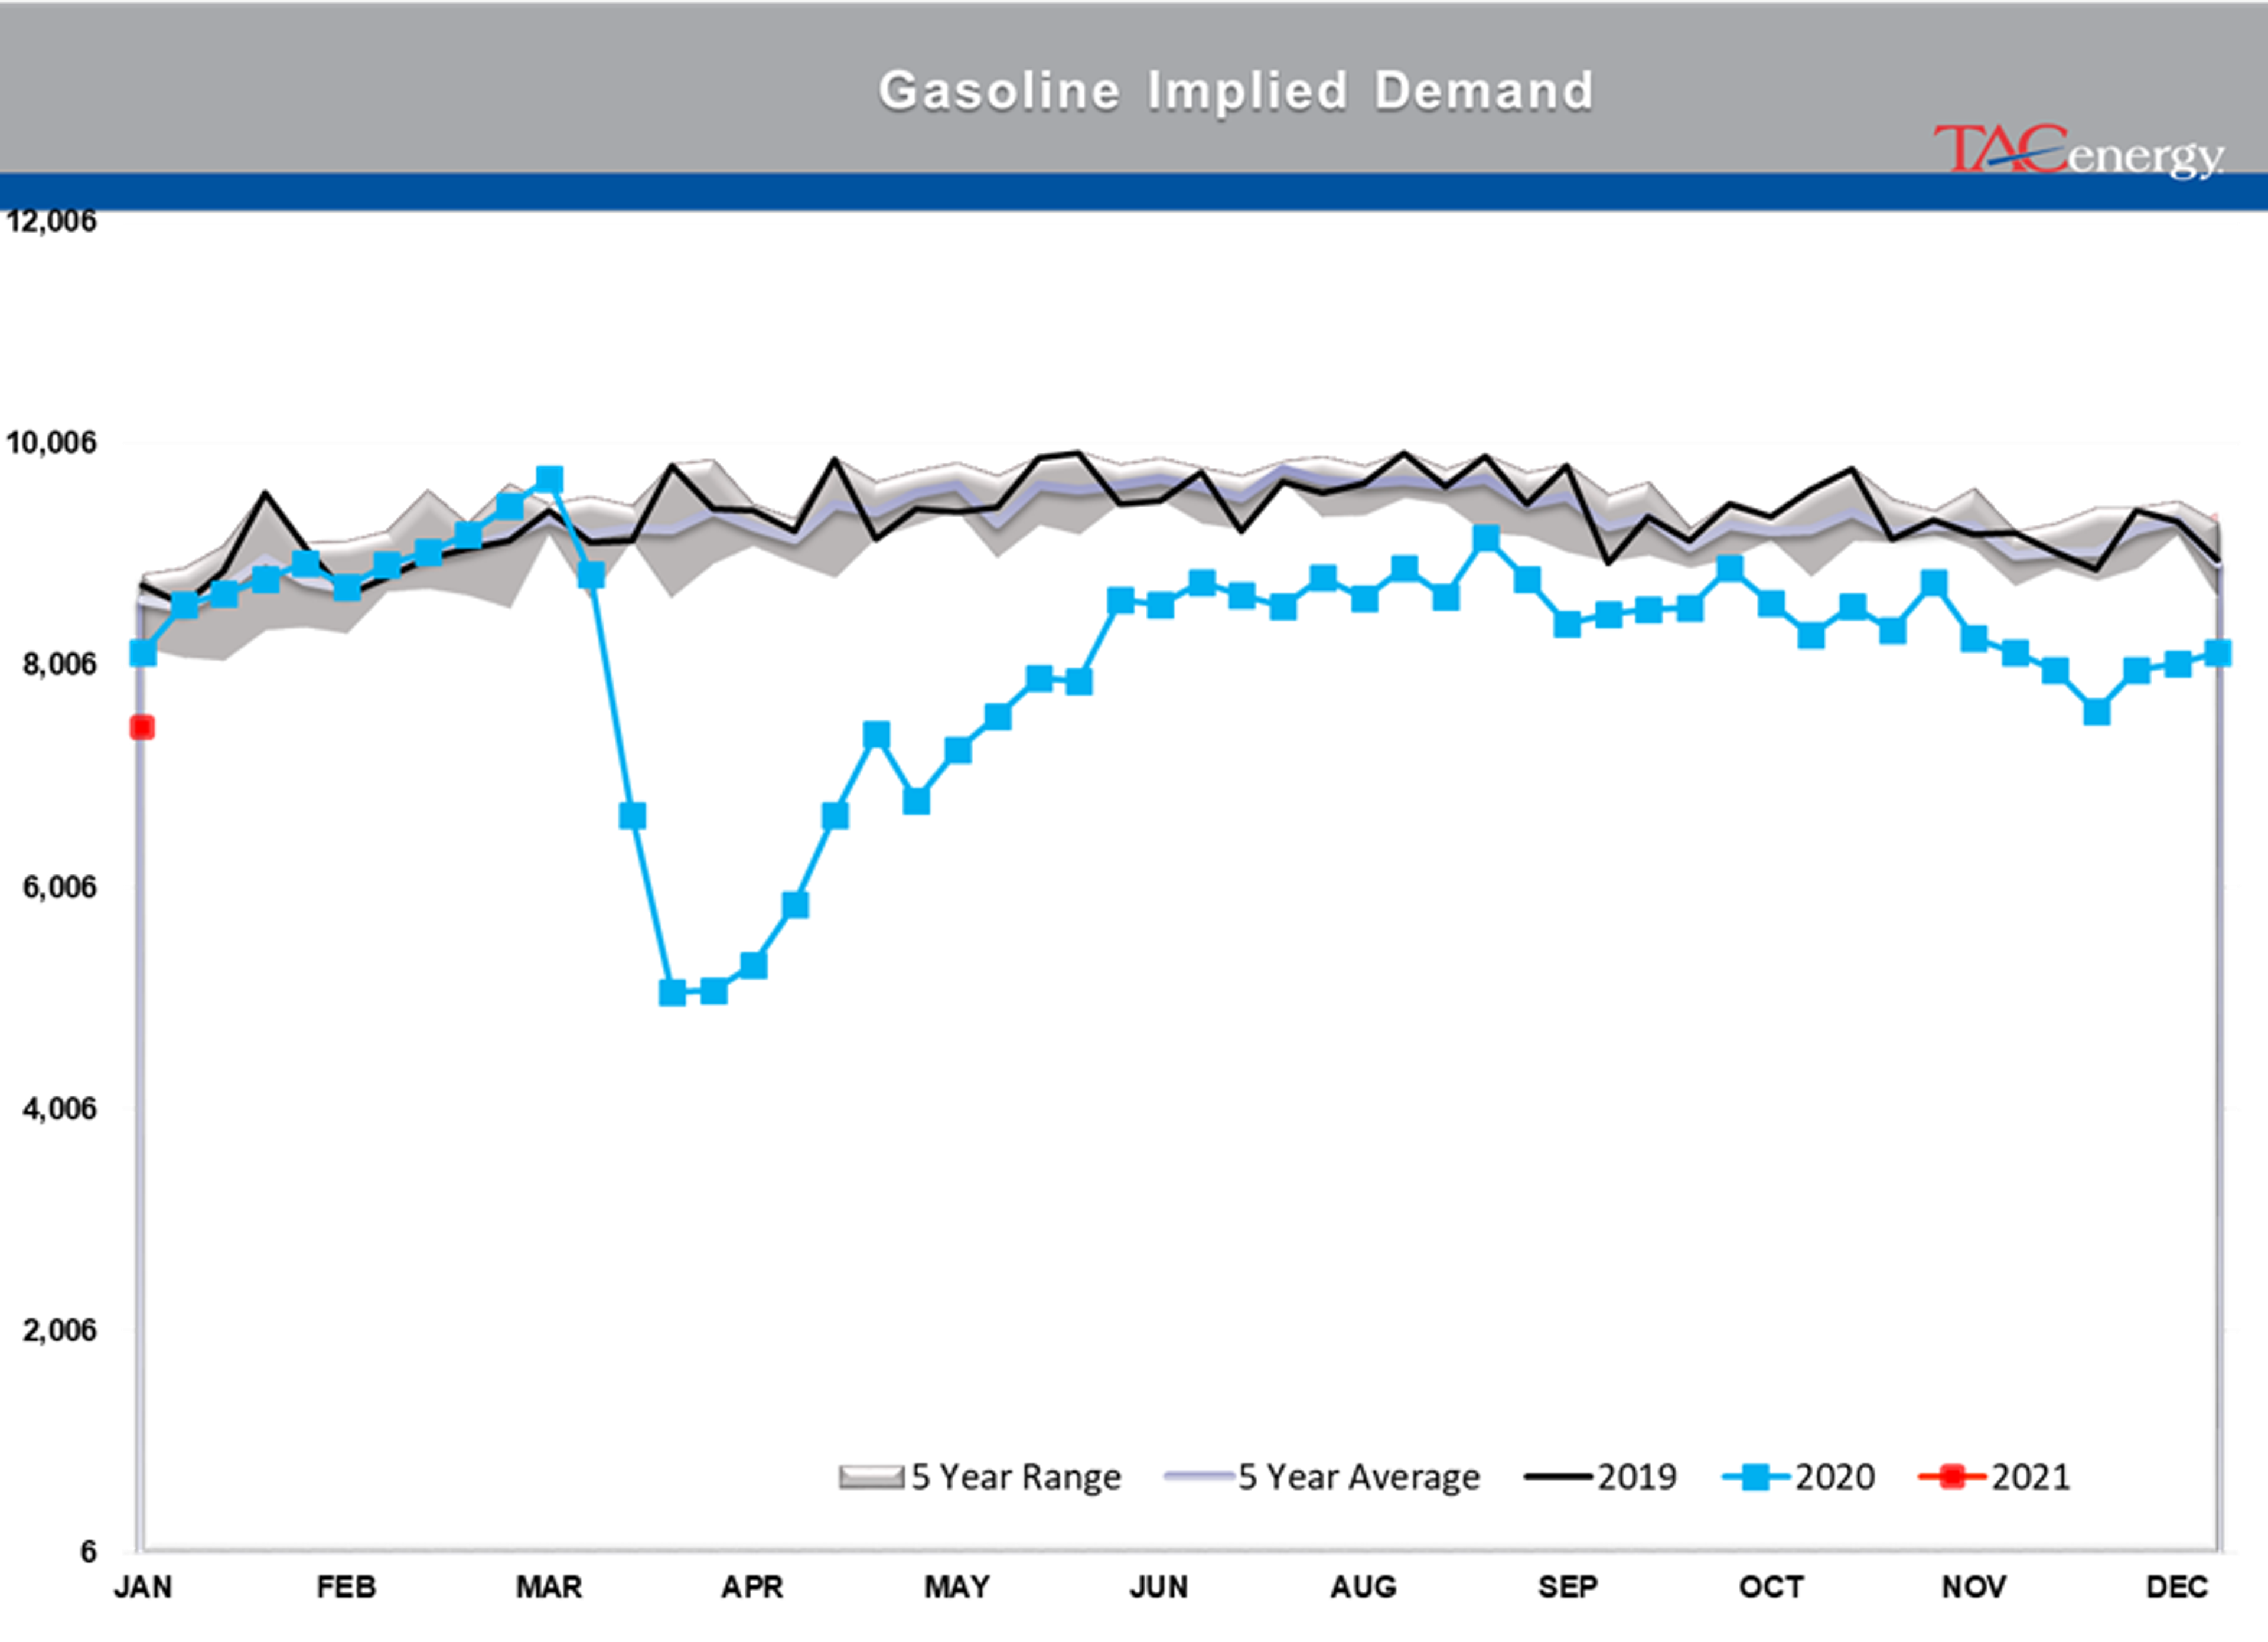
Task: Click the OCT x-axis label
Action: [x=1771, y=1587]
